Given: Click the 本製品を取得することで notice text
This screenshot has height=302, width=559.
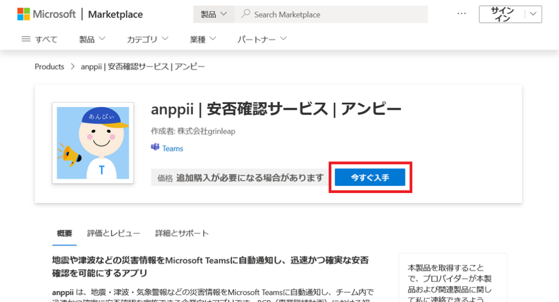Looking at the screenshot, I should (450, 283).
